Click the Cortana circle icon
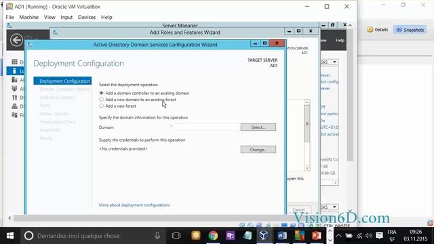This screenshot has width=434, height=244. [28, 236]
